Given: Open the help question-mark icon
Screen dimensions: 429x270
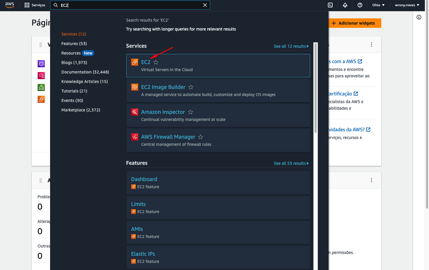Looking at the screenshot, I should click(x=360, y=5).
